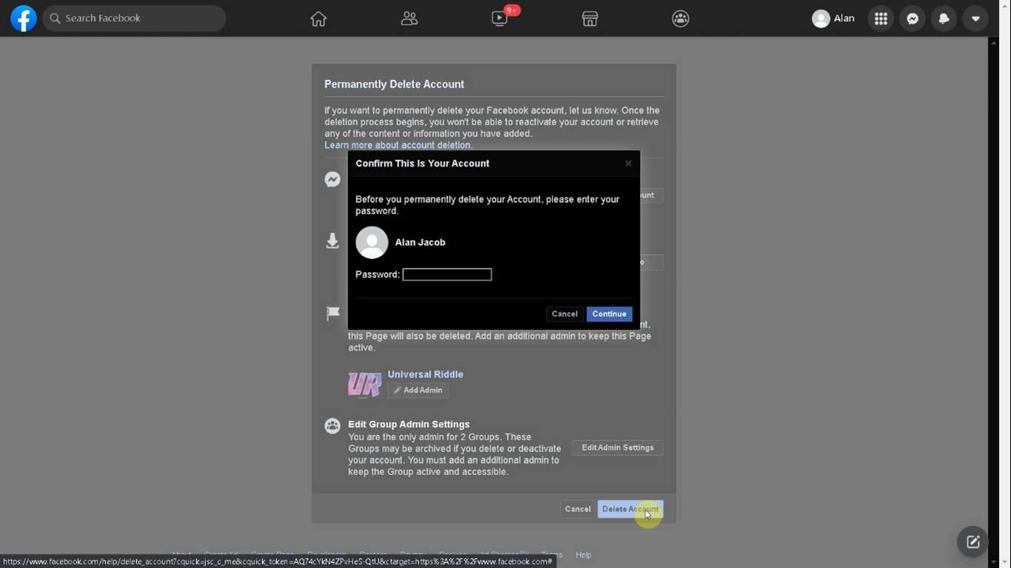The width and height of the screenshot is (1011, 568).
Task: Click Continue to confirm your password
Action: pos(609,314)
